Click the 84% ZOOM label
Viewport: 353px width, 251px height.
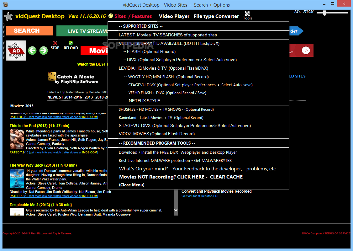pyautogui.click(x=304, y=12)
